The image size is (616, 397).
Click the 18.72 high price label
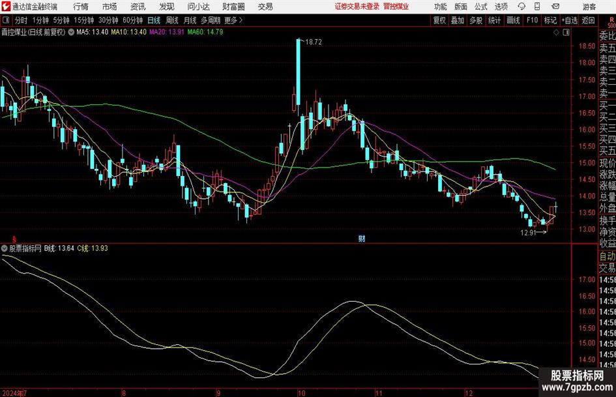(313, 42)
